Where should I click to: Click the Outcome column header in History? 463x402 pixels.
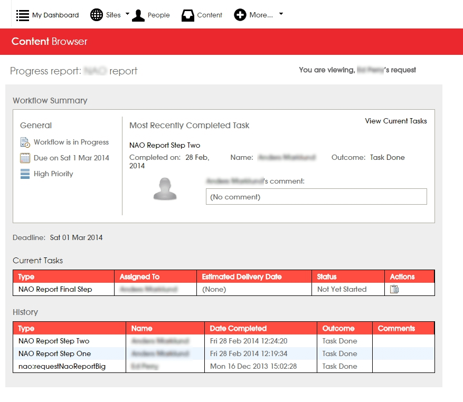pyautogui.click(x=345, y=328)
